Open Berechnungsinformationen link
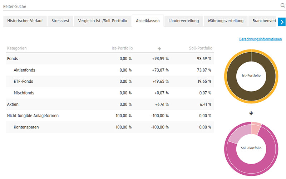This screenshot has width=286, height=179. (x=260, y=39)
